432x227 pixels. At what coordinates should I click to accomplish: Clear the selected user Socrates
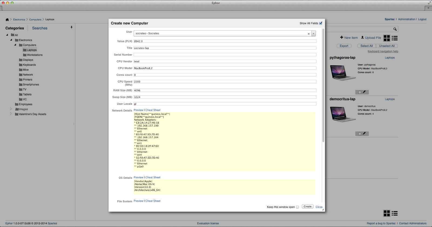click(309, 34)
